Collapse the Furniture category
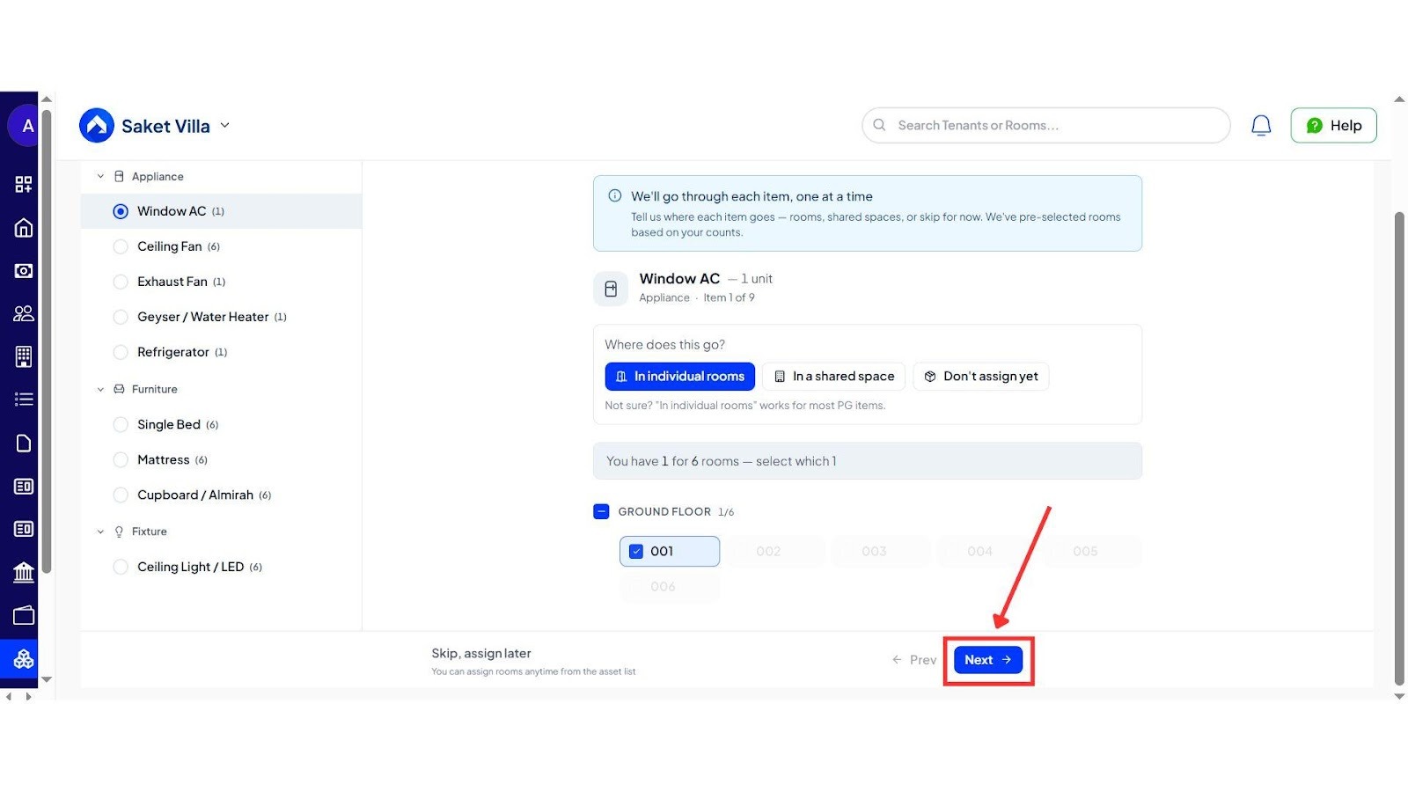This screenshot has width=1408, height=792. coord(100,389)
